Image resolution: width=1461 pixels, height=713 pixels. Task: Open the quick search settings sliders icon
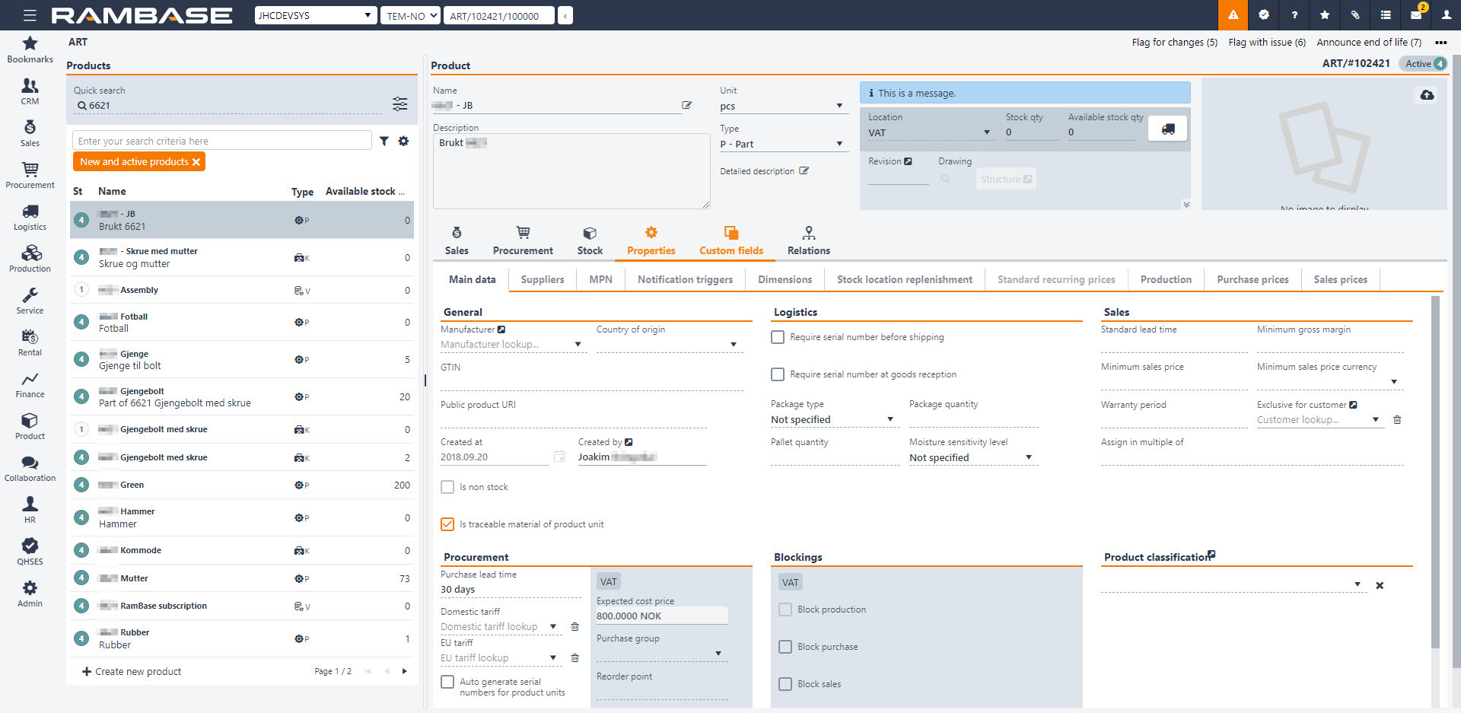(399, 104)
